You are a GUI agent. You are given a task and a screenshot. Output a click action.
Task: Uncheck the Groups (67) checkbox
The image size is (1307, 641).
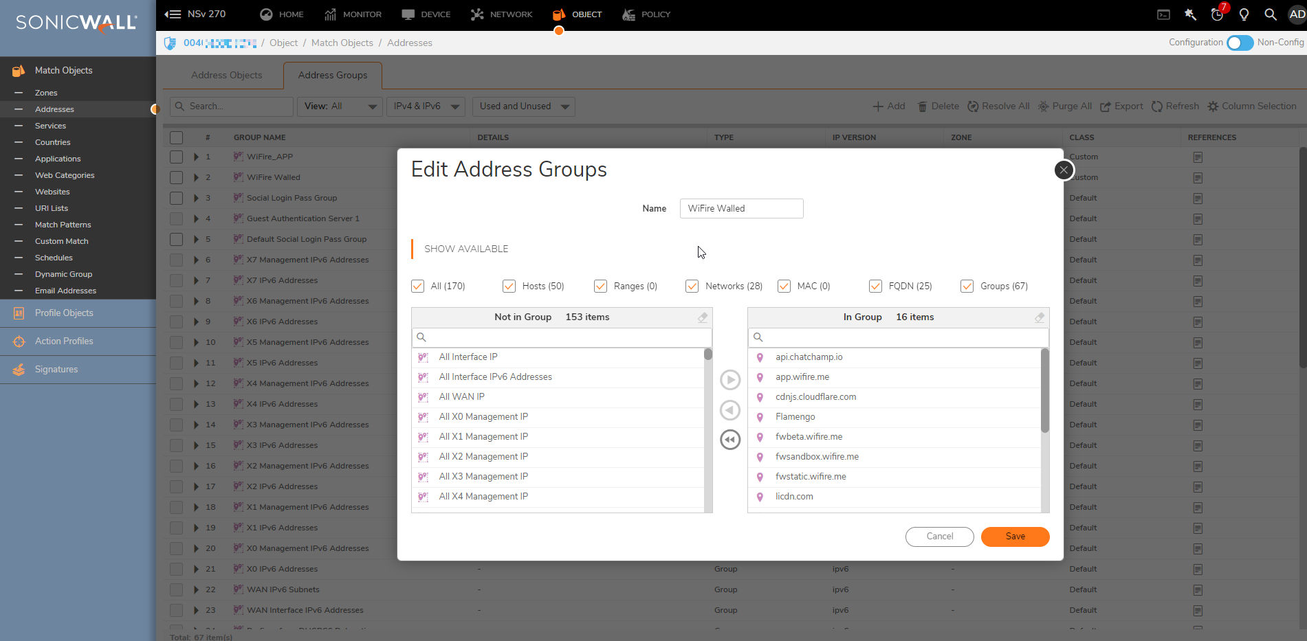coord(967,286)
